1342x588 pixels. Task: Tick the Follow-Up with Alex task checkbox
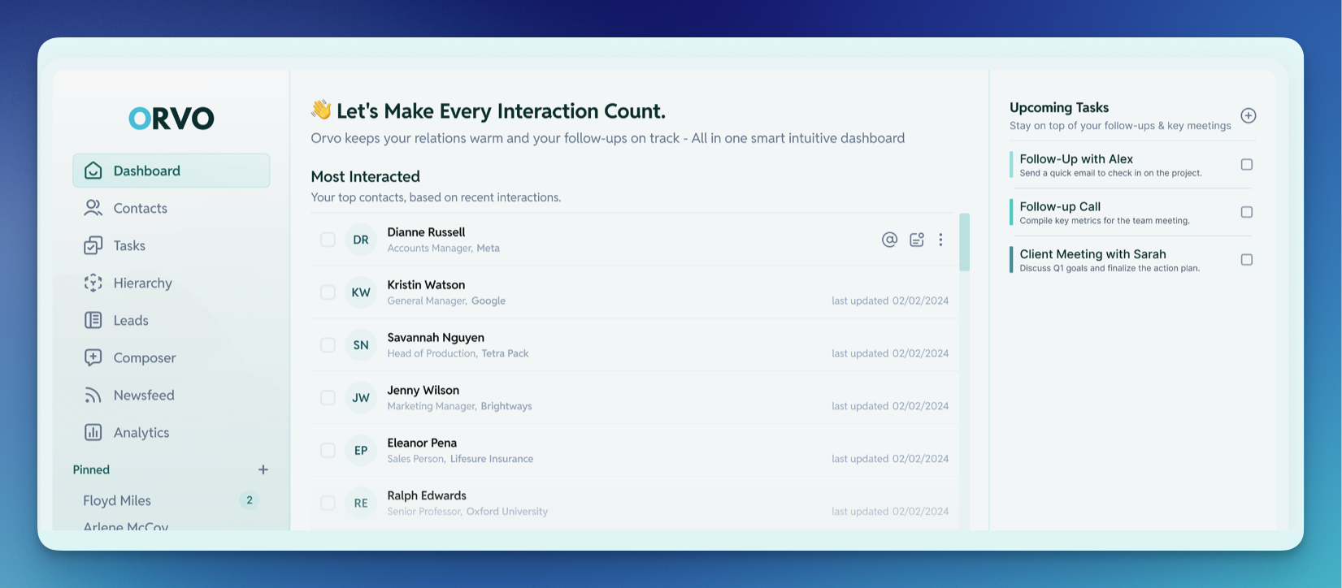pyautogui.click(x=1246, y=165)
